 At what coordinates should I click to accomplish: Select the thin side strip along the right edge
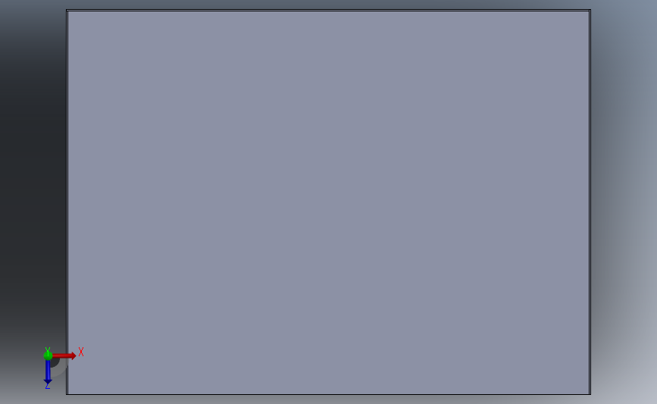pos(589,202)
